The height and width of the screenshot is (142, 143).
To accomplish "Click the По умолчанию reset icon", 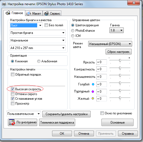I will (x=12, y=122).
